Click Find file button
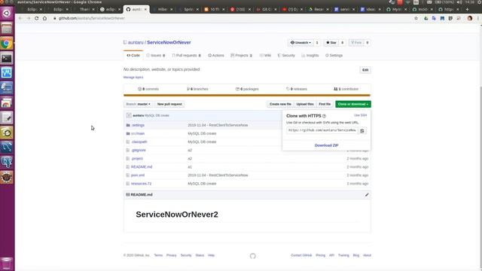The image size is (482, 271). pyautogui.click(x=325, y=104)
